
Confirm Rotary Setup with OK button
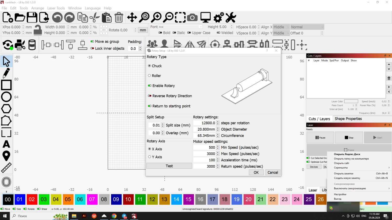(x=256, y=173)
